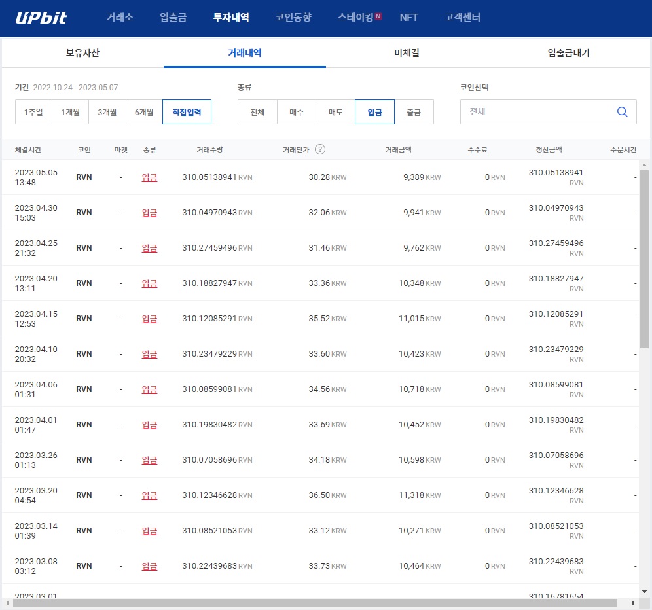Screen dimensions: 652x610
Task: Open 입금 link for 2023.05.05 row
Action: click(149, 177)
